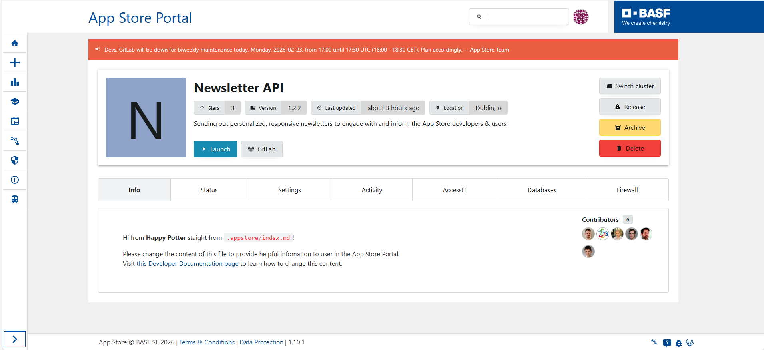The width and height of the screenshot is (764, 350).
Task: Click the footer bug report icon
Action: pos(679,343)
